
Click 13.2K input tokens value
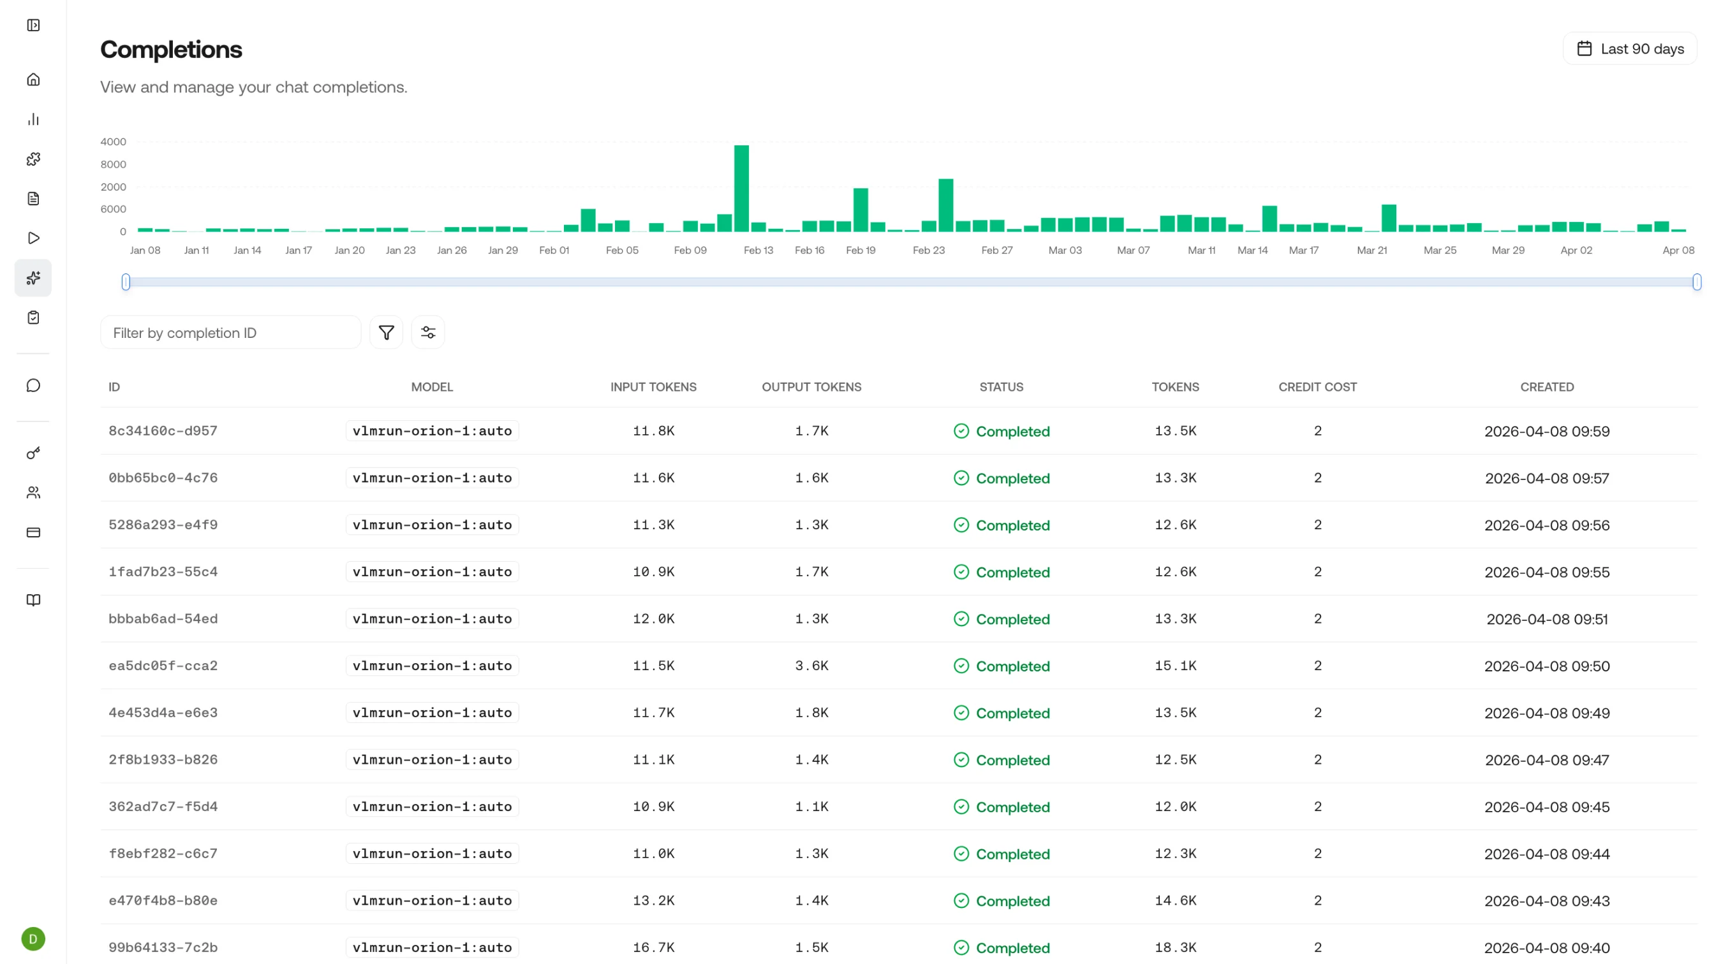[x=653, y=901]
